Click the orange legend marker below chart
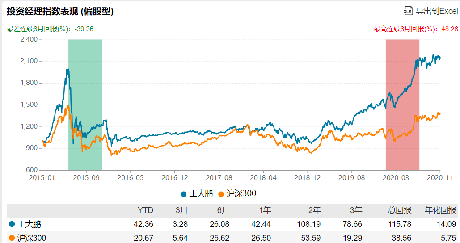 point(221,194)
